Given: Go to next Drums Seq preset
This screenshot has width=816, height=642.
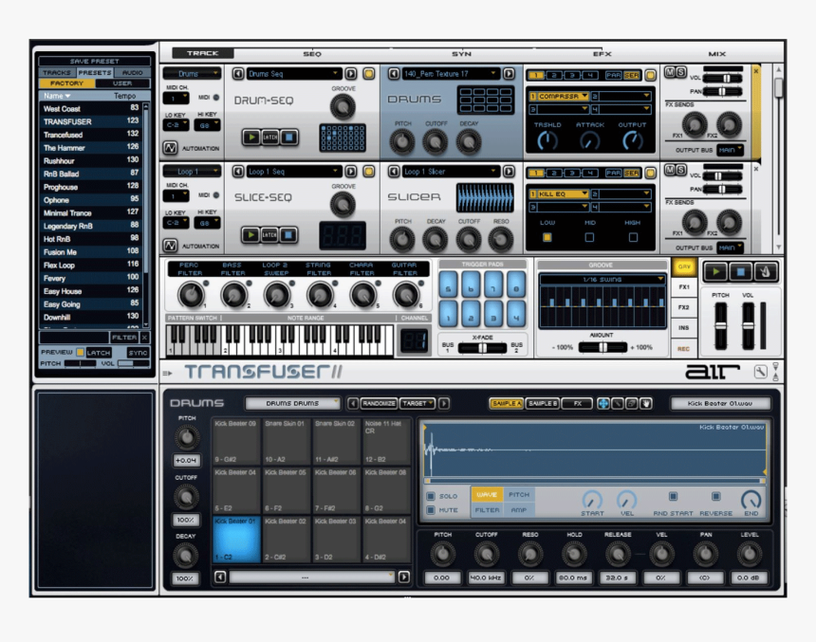Looking at the screenshot, I should click(x=351, y=74).
